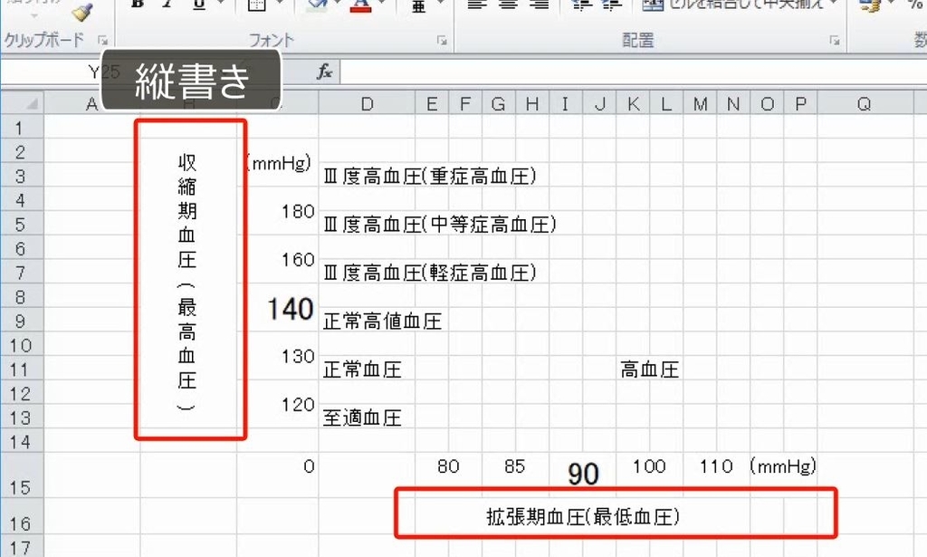Increase the cell indent
Image resolution: width=927 pixels, height=557 pixels.
[x=611, y=5]
